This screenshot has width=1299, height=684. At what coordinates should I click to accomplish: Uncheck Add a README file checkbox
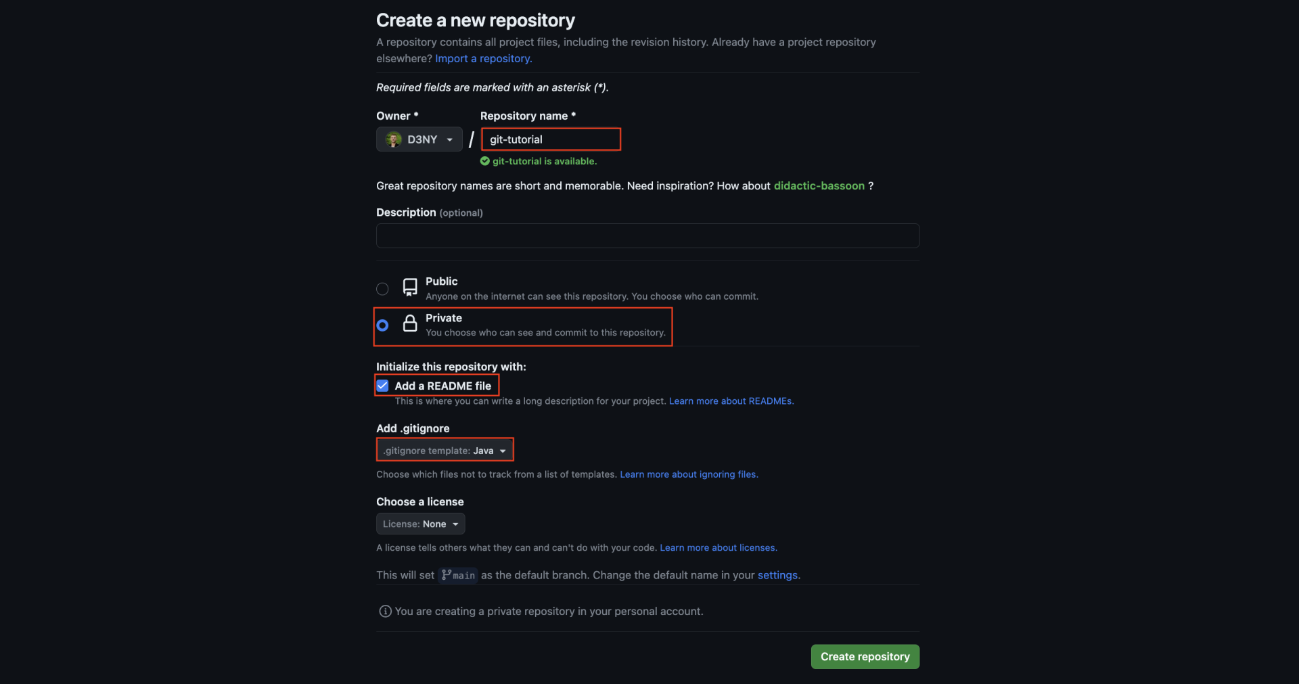tap(383, 386)
